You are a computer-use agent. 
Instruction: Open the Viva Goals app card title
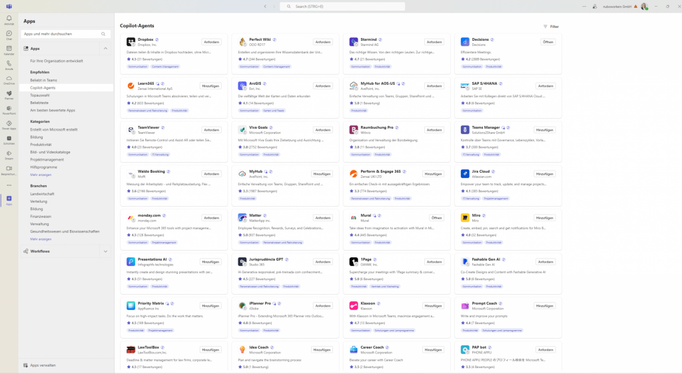(x=258, y=127)
